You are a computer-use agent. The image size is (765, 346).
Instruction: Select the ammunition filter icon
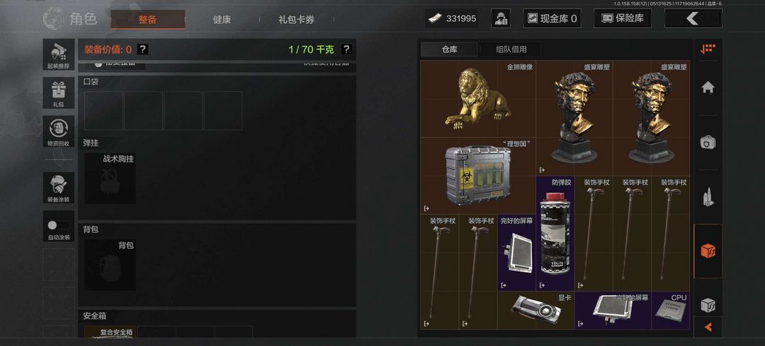click(708, 197)
